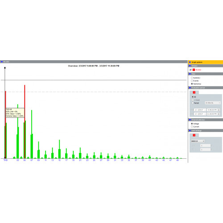Choose the 1 Week evaluation option

coord(193,100)
